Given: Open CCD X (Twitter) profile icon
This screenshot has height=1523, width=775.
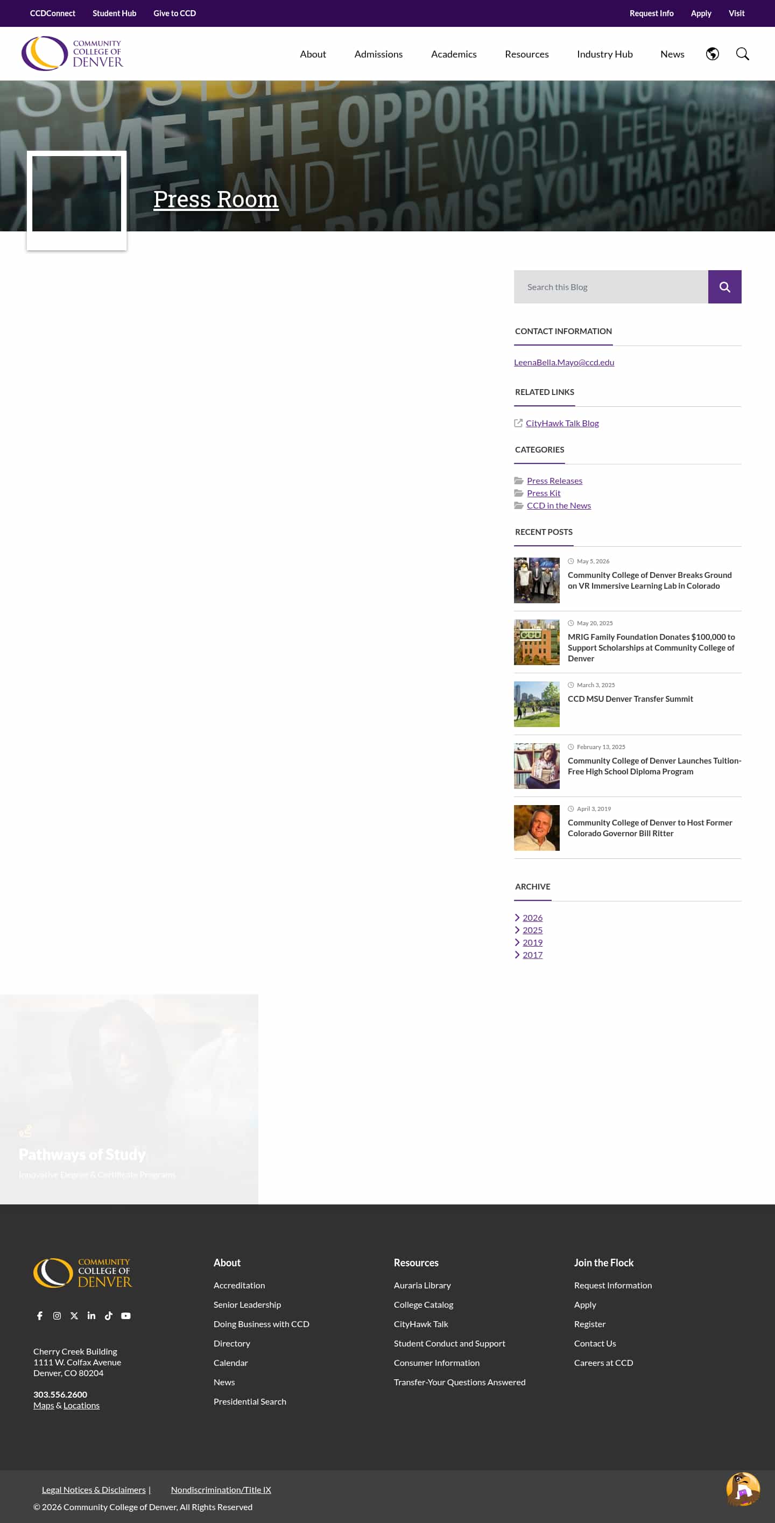Looking at the screenshot, I should [74, 1315].
